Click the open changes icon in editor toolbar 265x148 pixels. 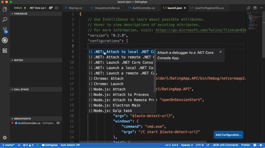coord(248,8)
